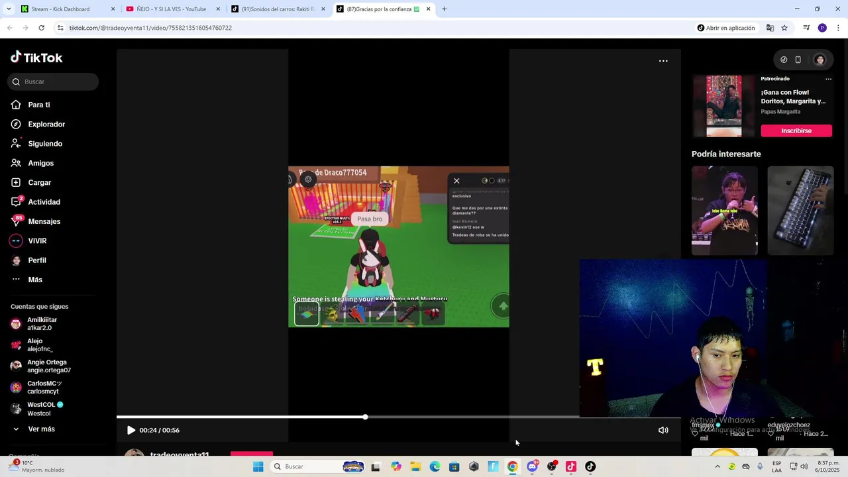Open a new browser tab
This screenshot has height=477, width=848.
444,9
